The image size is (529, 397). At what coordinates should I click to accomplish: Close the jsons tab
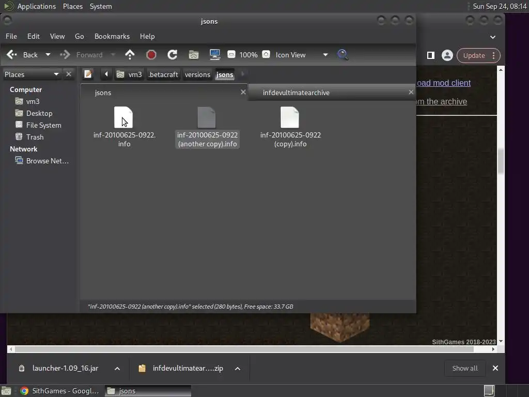click(x=243, y=92)
